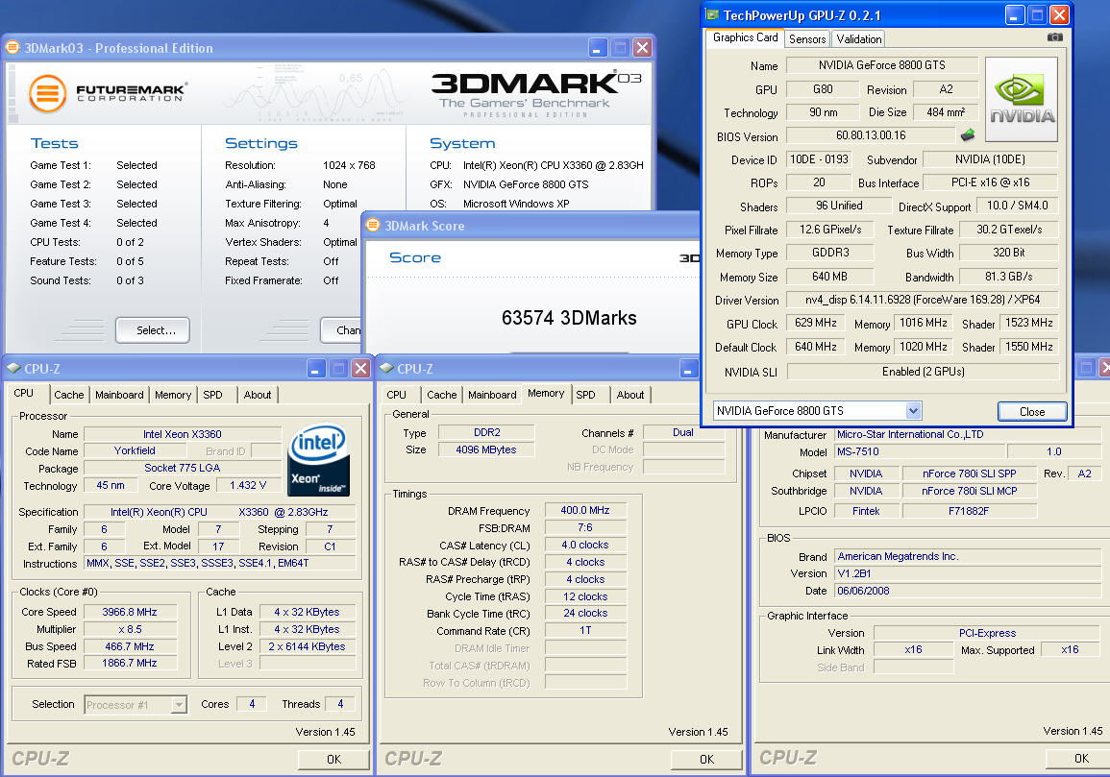Screen dimensions: 1110x777
Task: Open Processor #1 selection dropdown in CPU-Z
Action: (179, 704)
